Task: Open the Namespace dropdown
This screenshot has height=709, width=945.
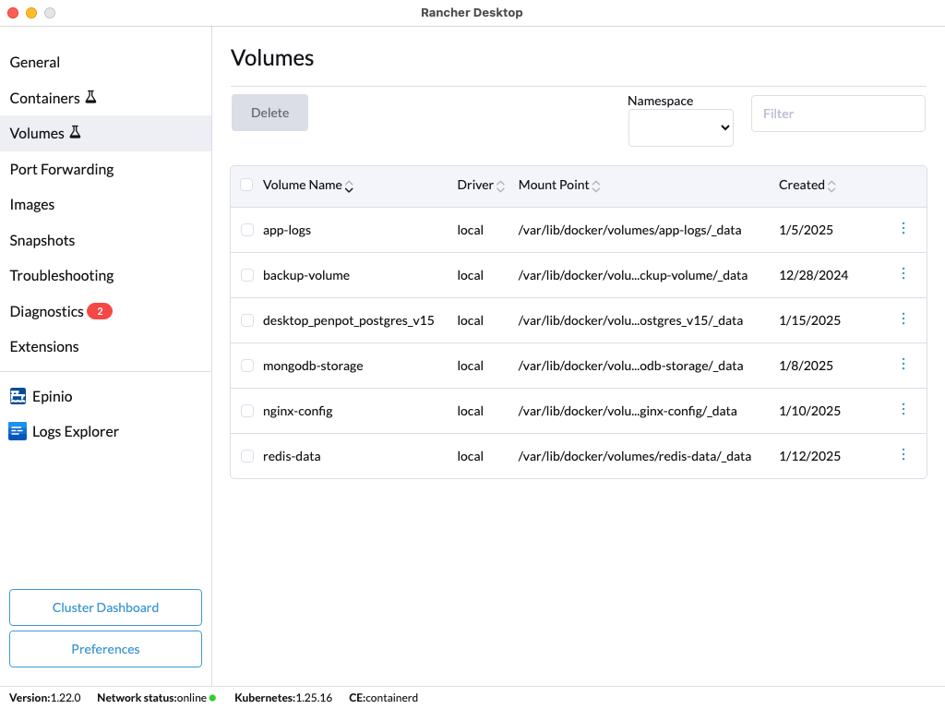Action: [x=680, y=127]
